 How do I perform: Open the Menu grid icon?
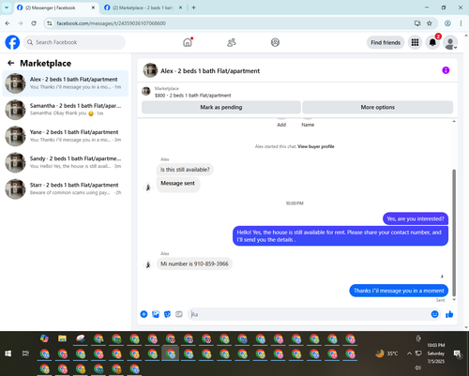coord(415,42)
